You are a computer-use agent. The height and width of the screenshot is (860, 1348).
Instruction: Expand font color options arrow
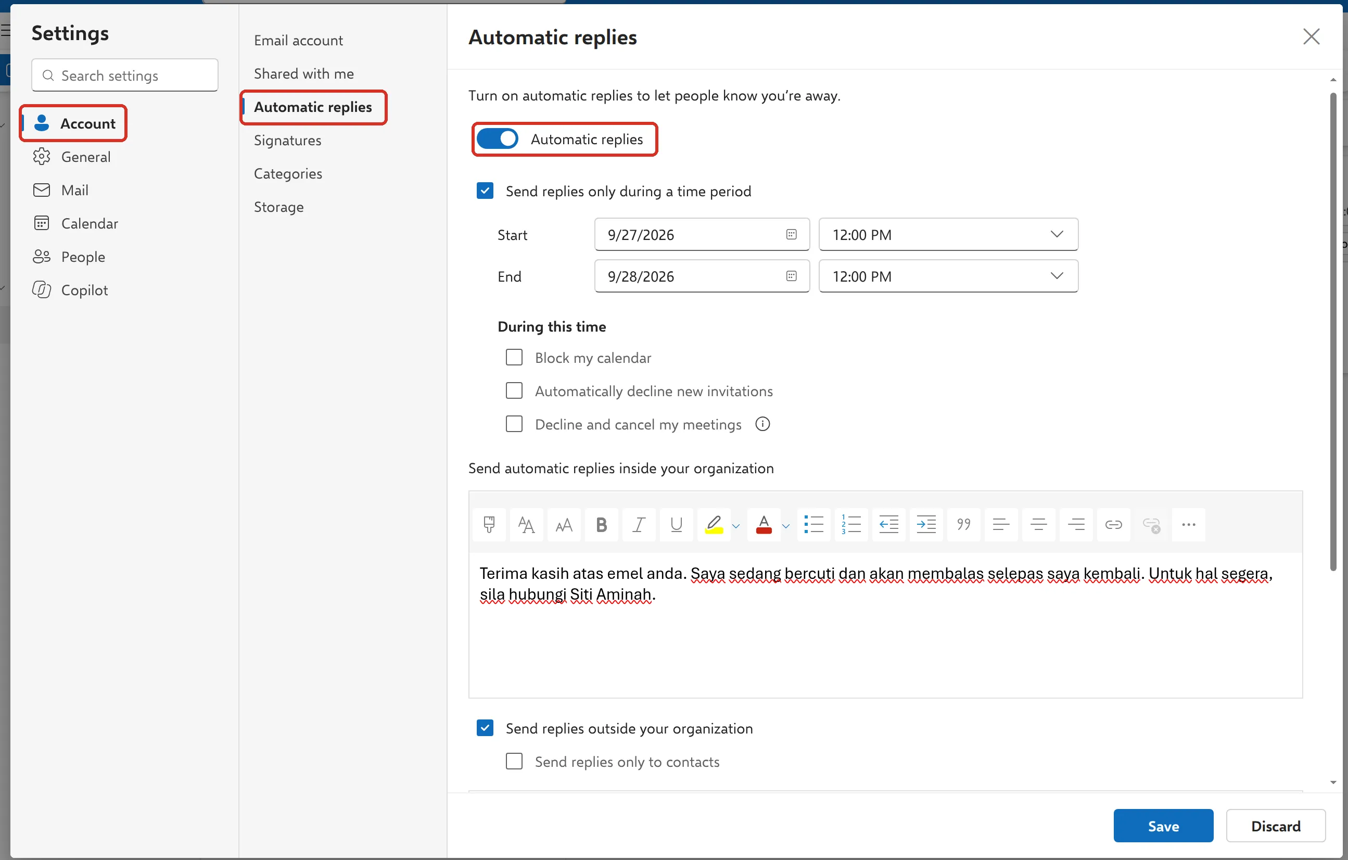pos(786,526)
